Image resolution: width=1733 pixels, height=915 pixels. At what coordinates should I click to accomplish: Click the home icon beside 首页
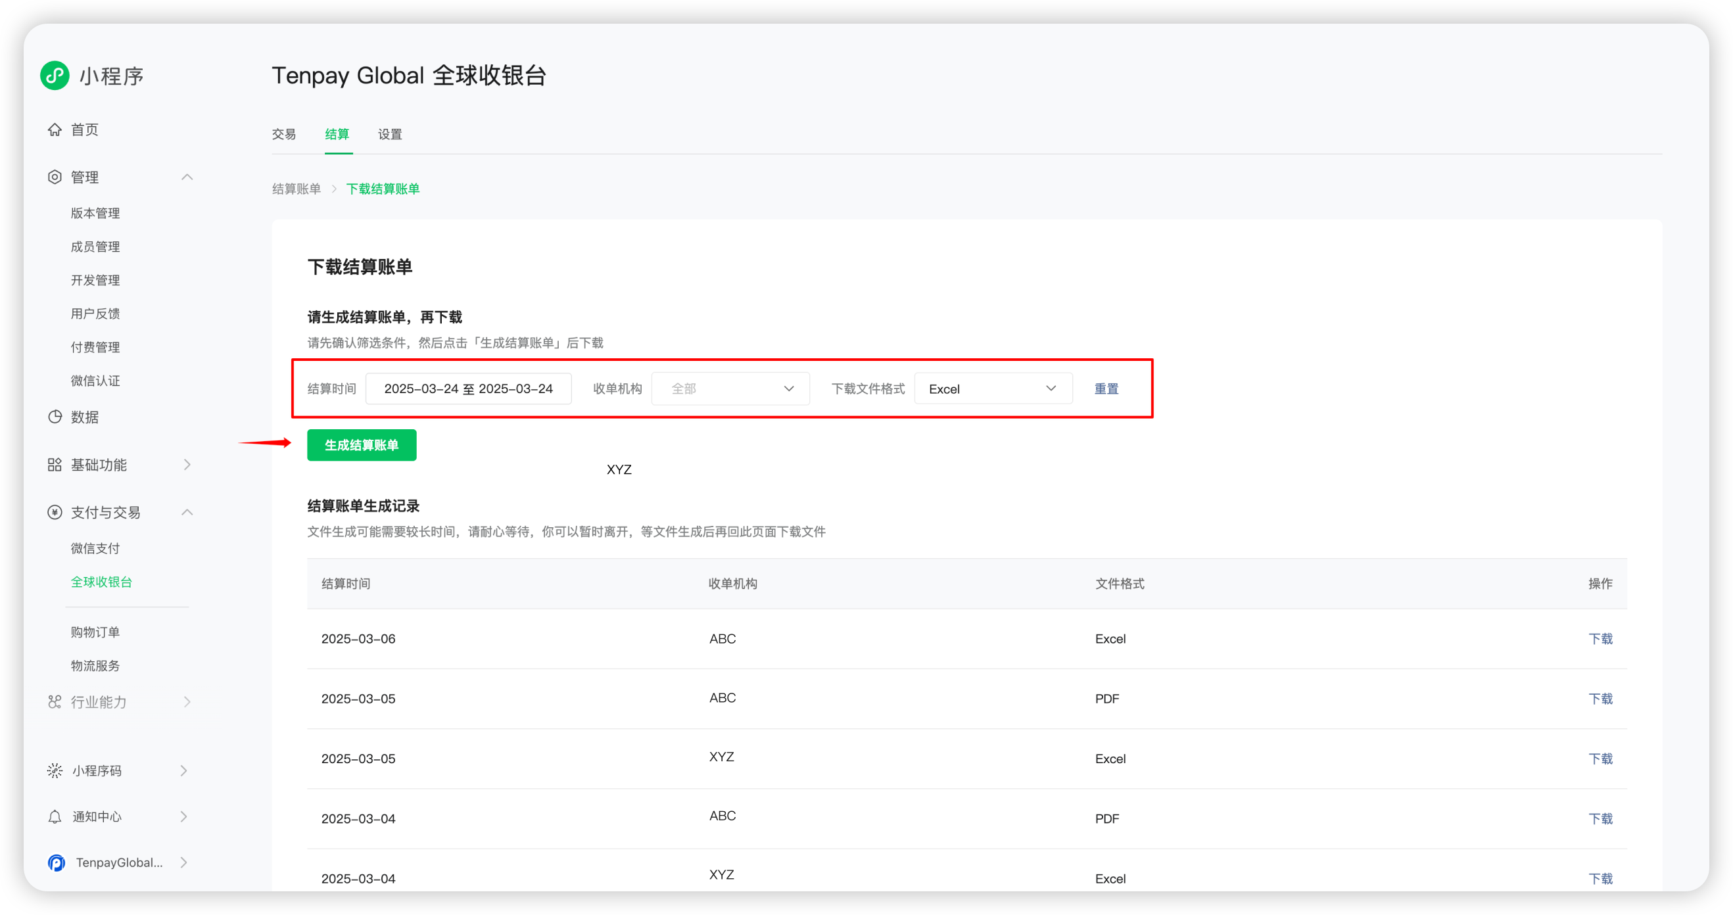pyautogui.click(x=55, y=129)
